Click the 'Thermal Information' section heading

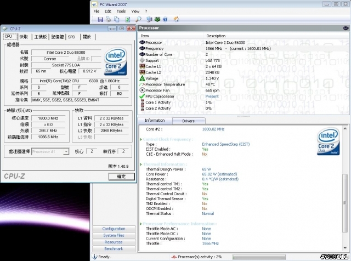pyautogui.click(x=165, y=164)
